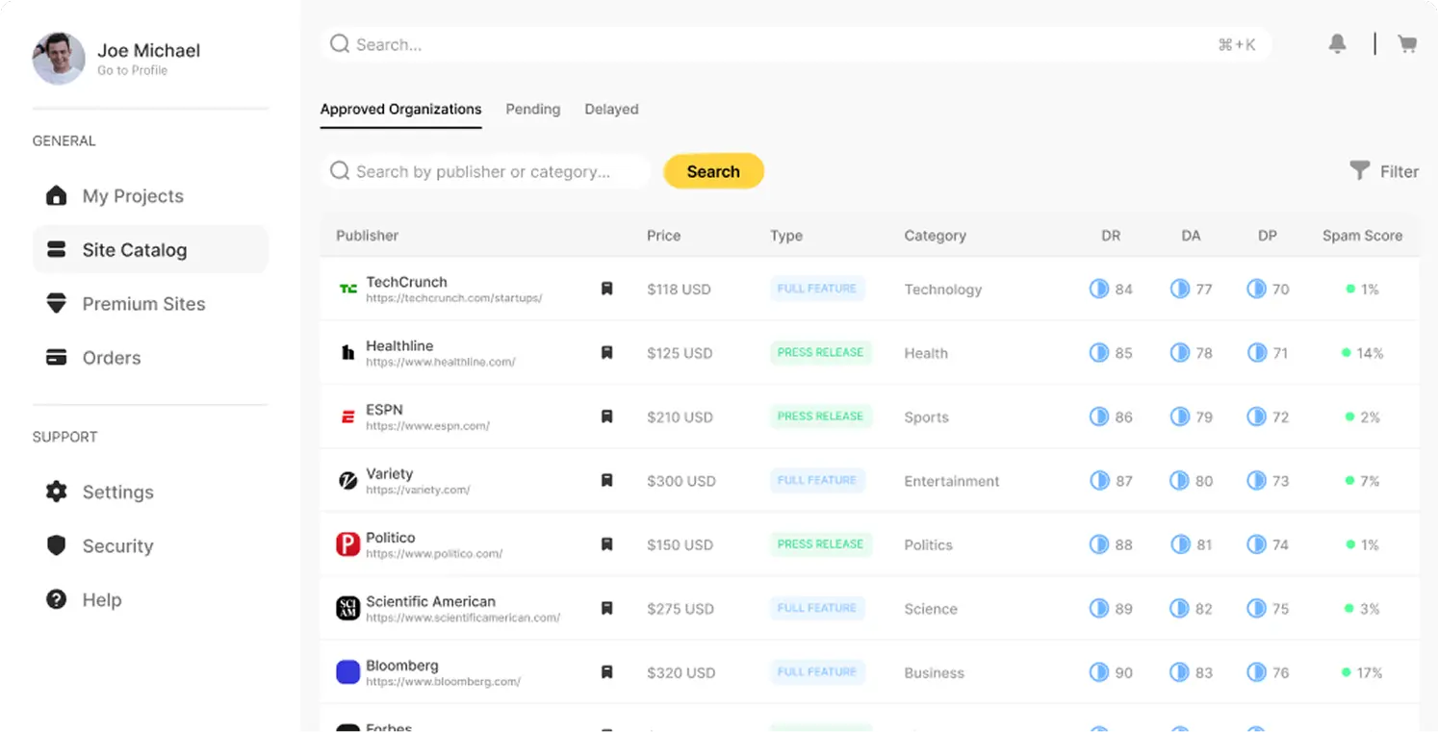The width and height of the screenshot is (1438, 732).
Task: Click the Politico logo icon
Action: coord(347,544)
